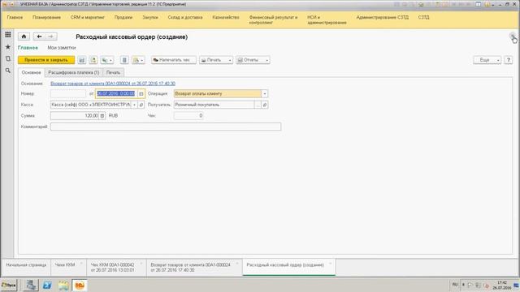
Task: Open the 'Печать' dropdown button
Action: (216, 60)
